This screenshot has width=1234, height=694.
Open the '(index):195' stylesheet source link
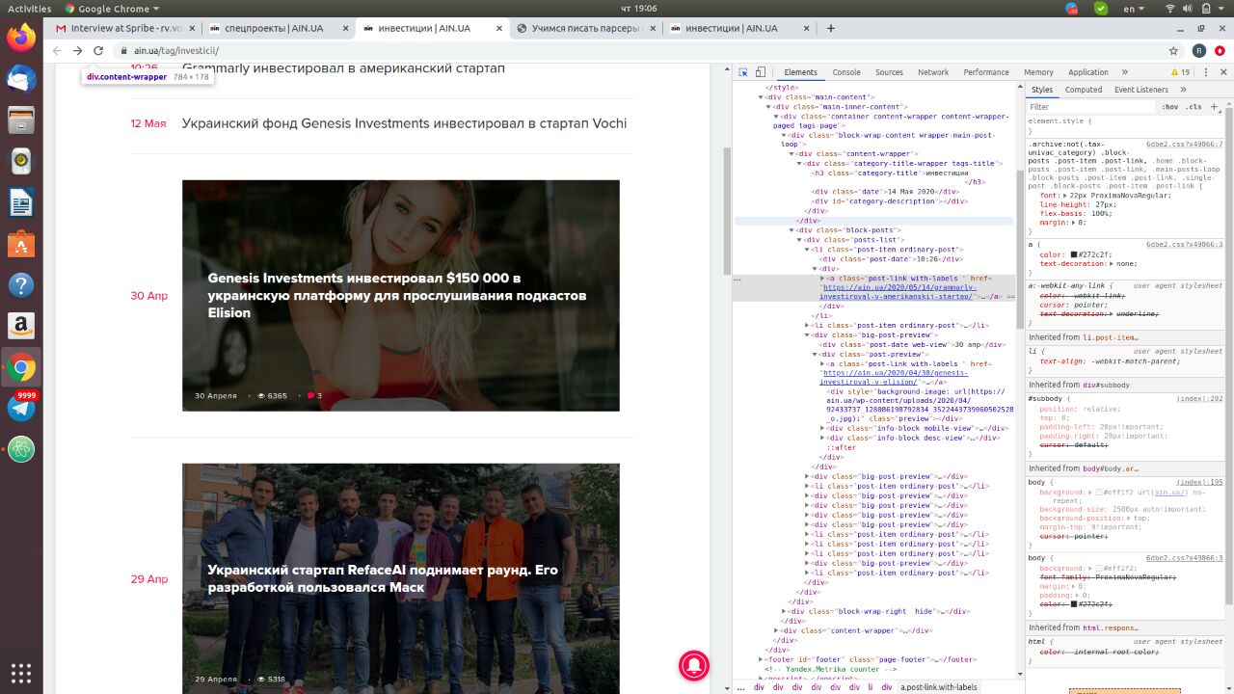tap(1199, 482)
